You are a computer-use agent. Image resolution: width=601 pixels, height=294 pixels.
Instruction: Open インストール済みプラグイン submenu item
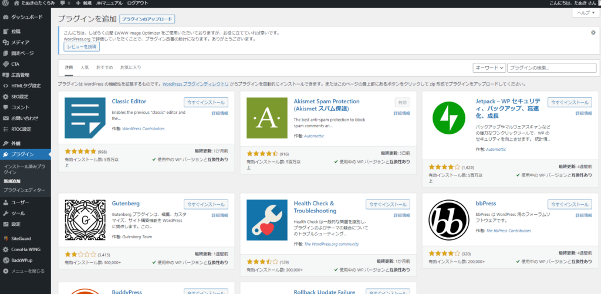24,170
